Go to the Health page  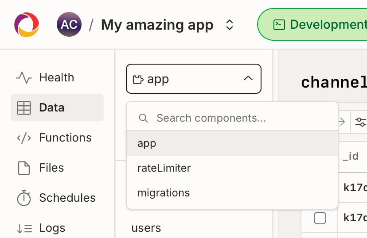click(x=57, y=77)
